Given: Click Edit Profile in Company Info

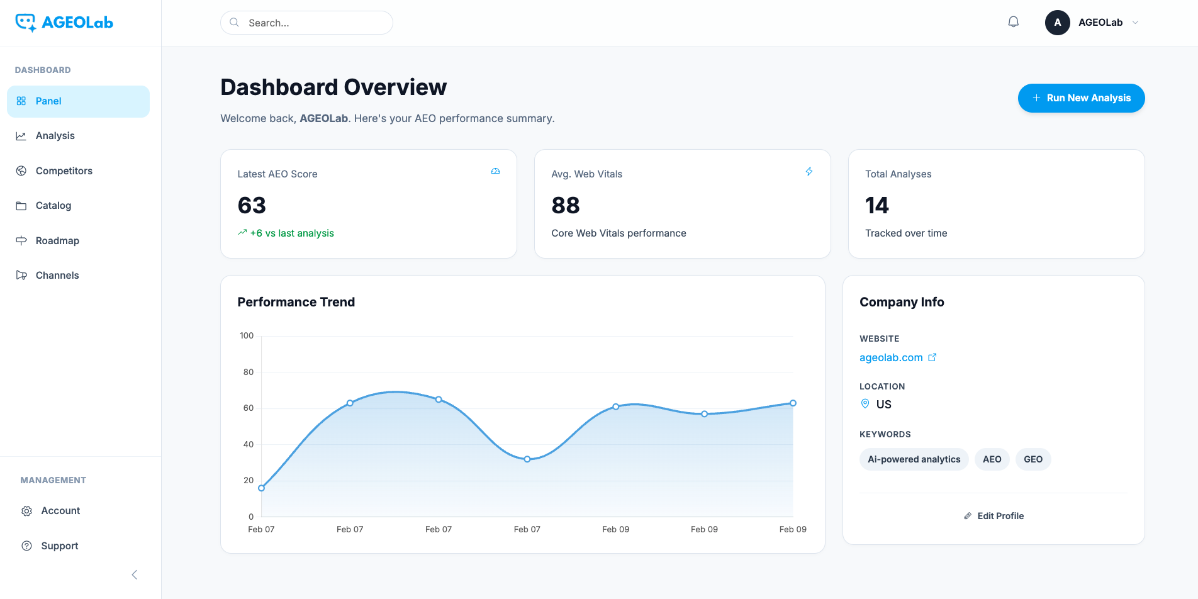Looking at the screenshot, I should coord(994,516).
